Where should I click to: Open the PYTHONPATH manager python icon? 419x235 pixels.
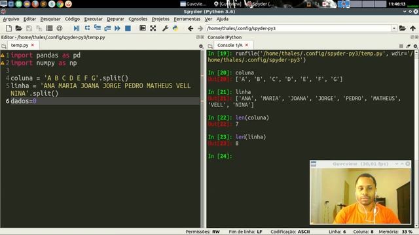click(175, 28)
